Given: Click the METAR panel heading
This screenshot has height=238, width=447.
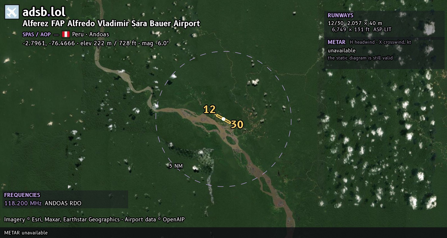Looking at the screenshot, I should click(x=336, y=42).
